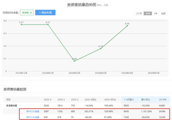Click the 1,161.26% cell
This screenshot has width=172, height=120.
146,111
